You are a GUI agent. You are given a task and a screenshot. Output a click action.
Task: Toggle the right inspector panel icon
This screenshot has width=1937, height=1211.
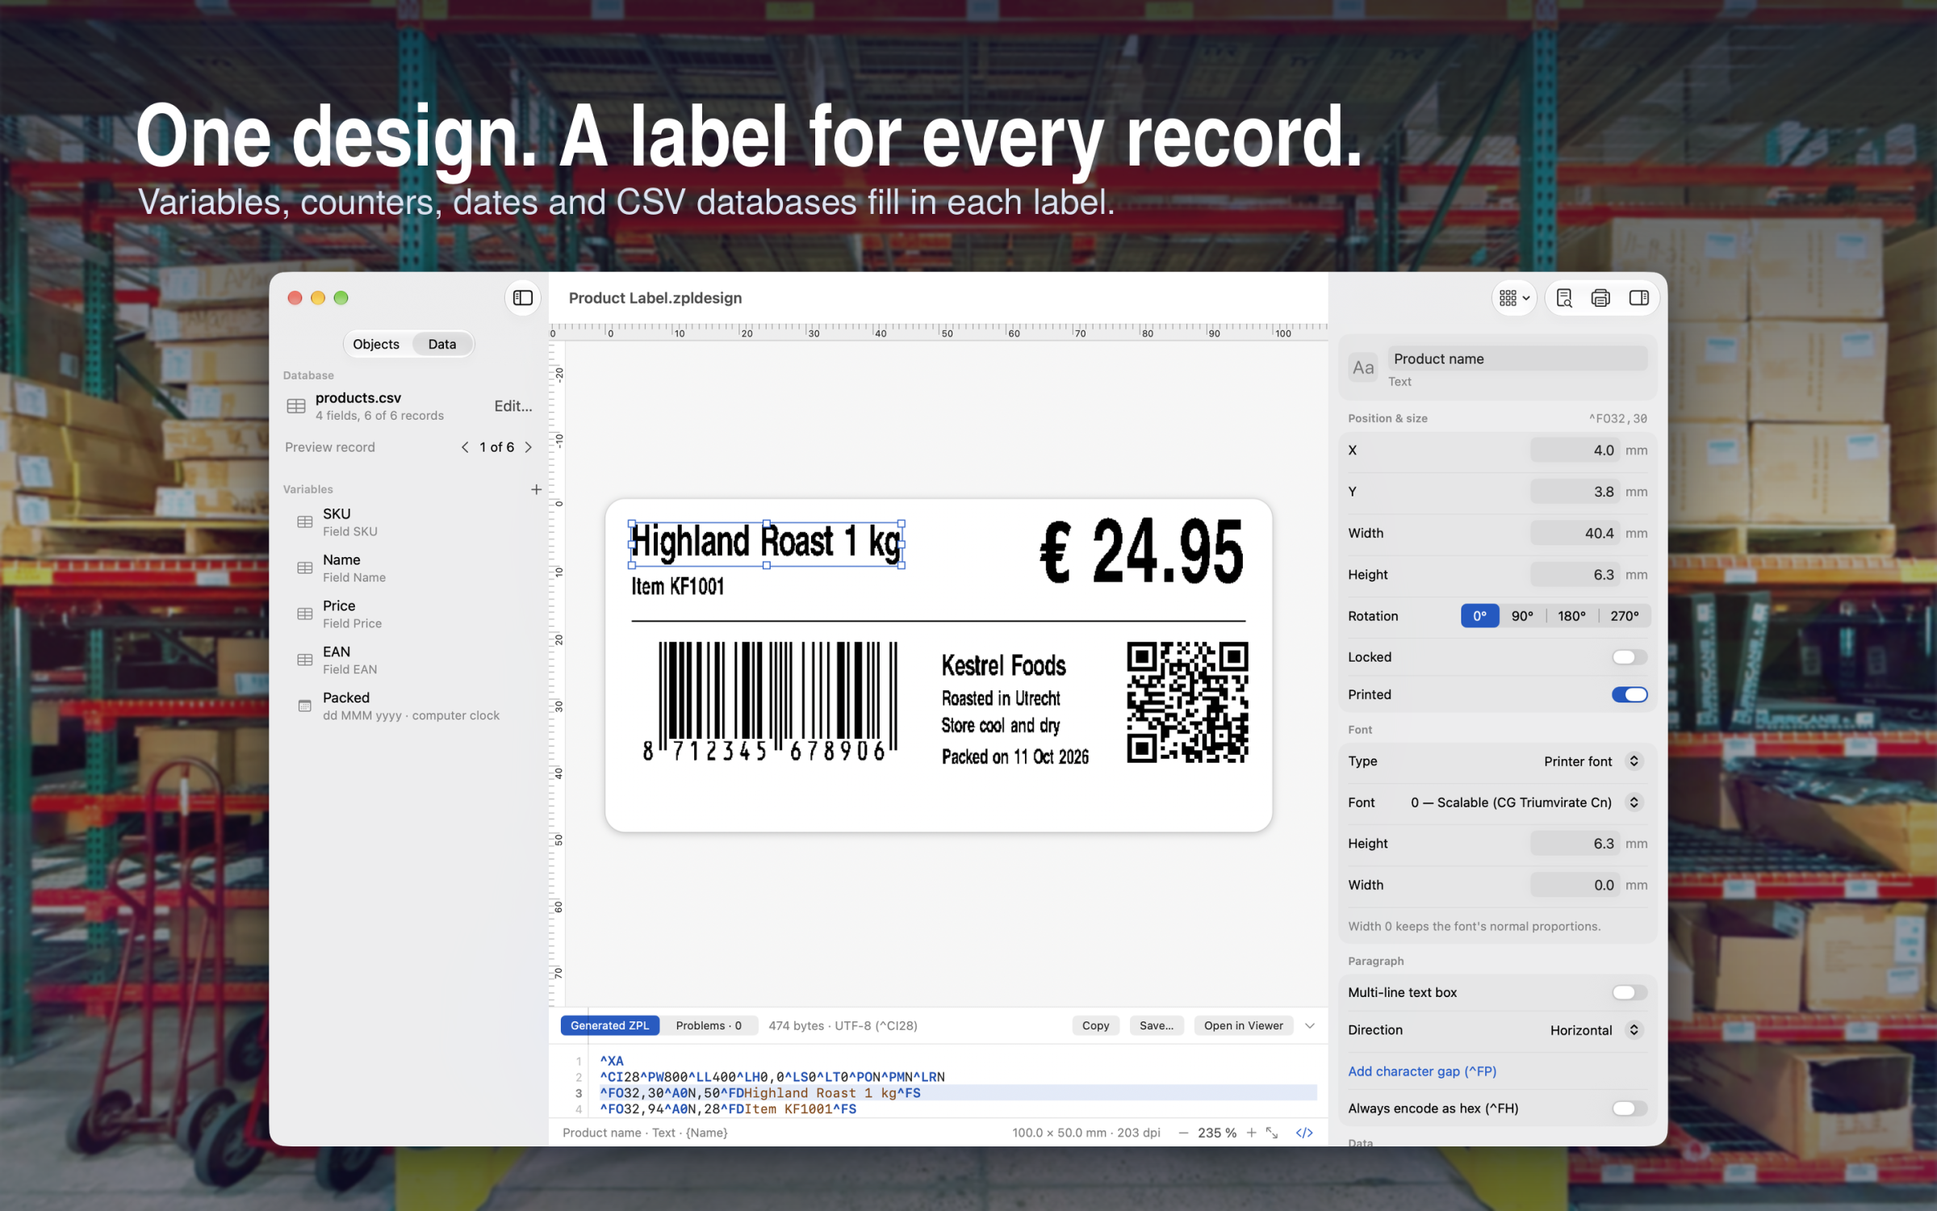coord(1638,298)
